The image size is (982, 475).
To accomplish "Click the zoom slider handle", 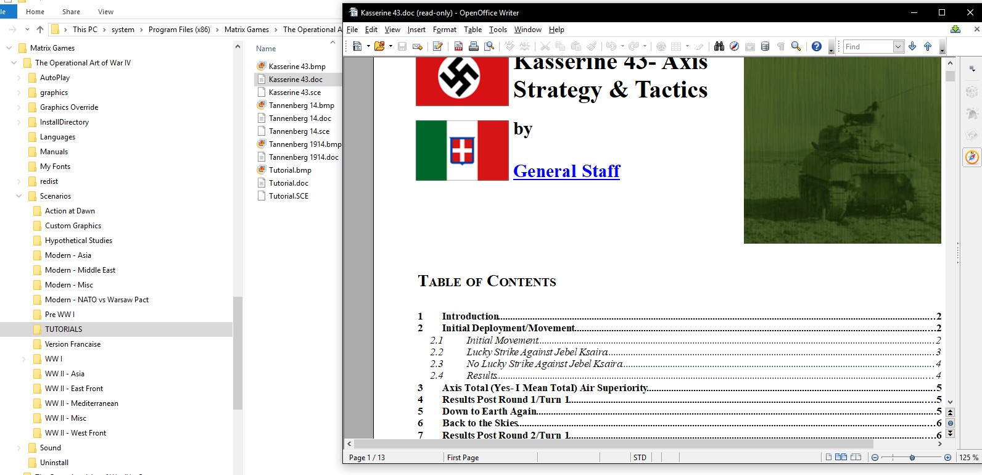I will pos(912,457).
